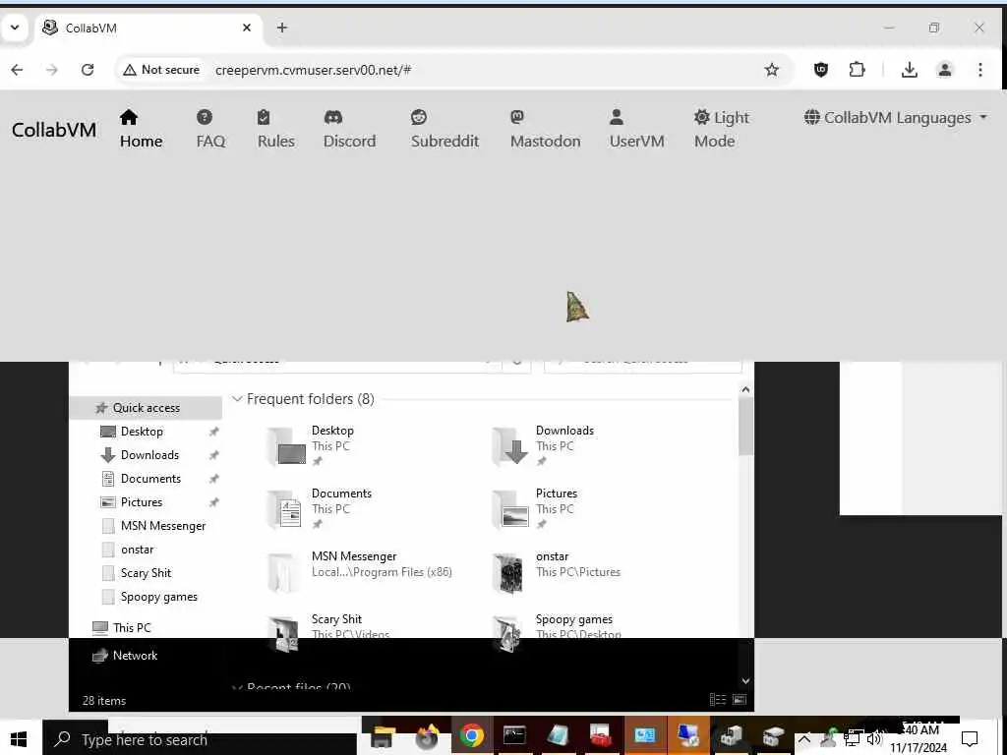Viewport: 1007px width, 755px height.
Task: Switch Explorer to large icons view
Action: coord(740,700)
